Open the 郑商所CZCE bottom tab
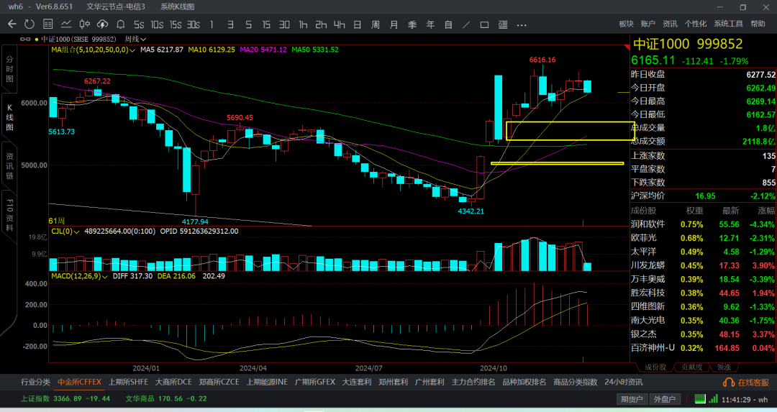 219,382
